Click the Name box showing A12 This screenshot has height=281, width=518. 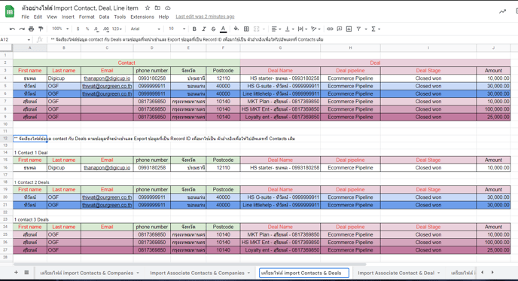(15, 40)
